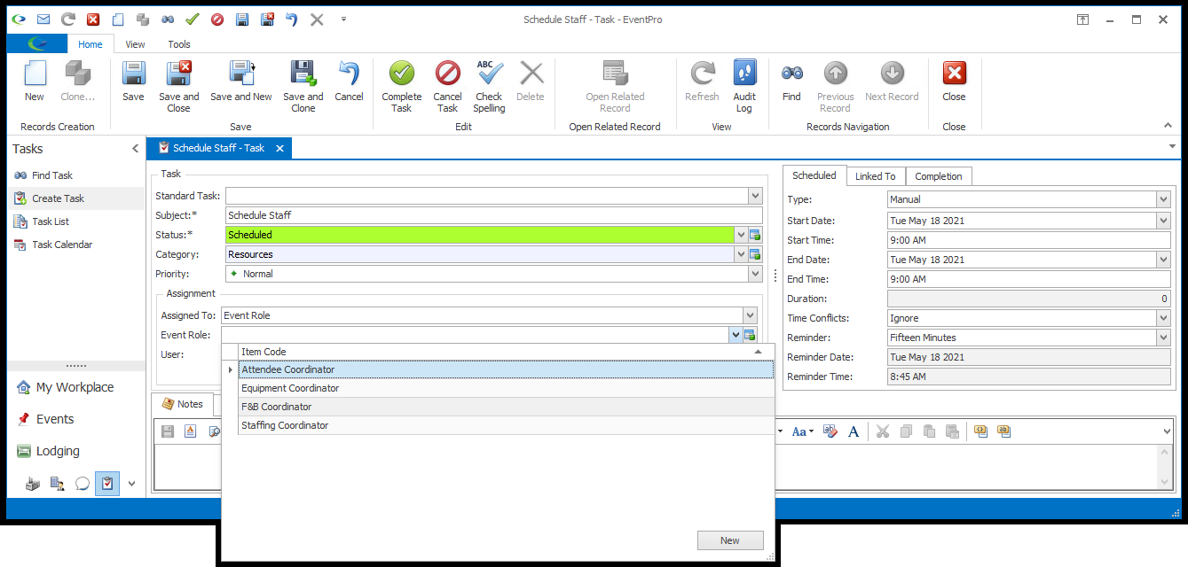The image size is (1188, 567).
Task: Click the envelope icon in quick access toolbar
Action: coord(43,19)
